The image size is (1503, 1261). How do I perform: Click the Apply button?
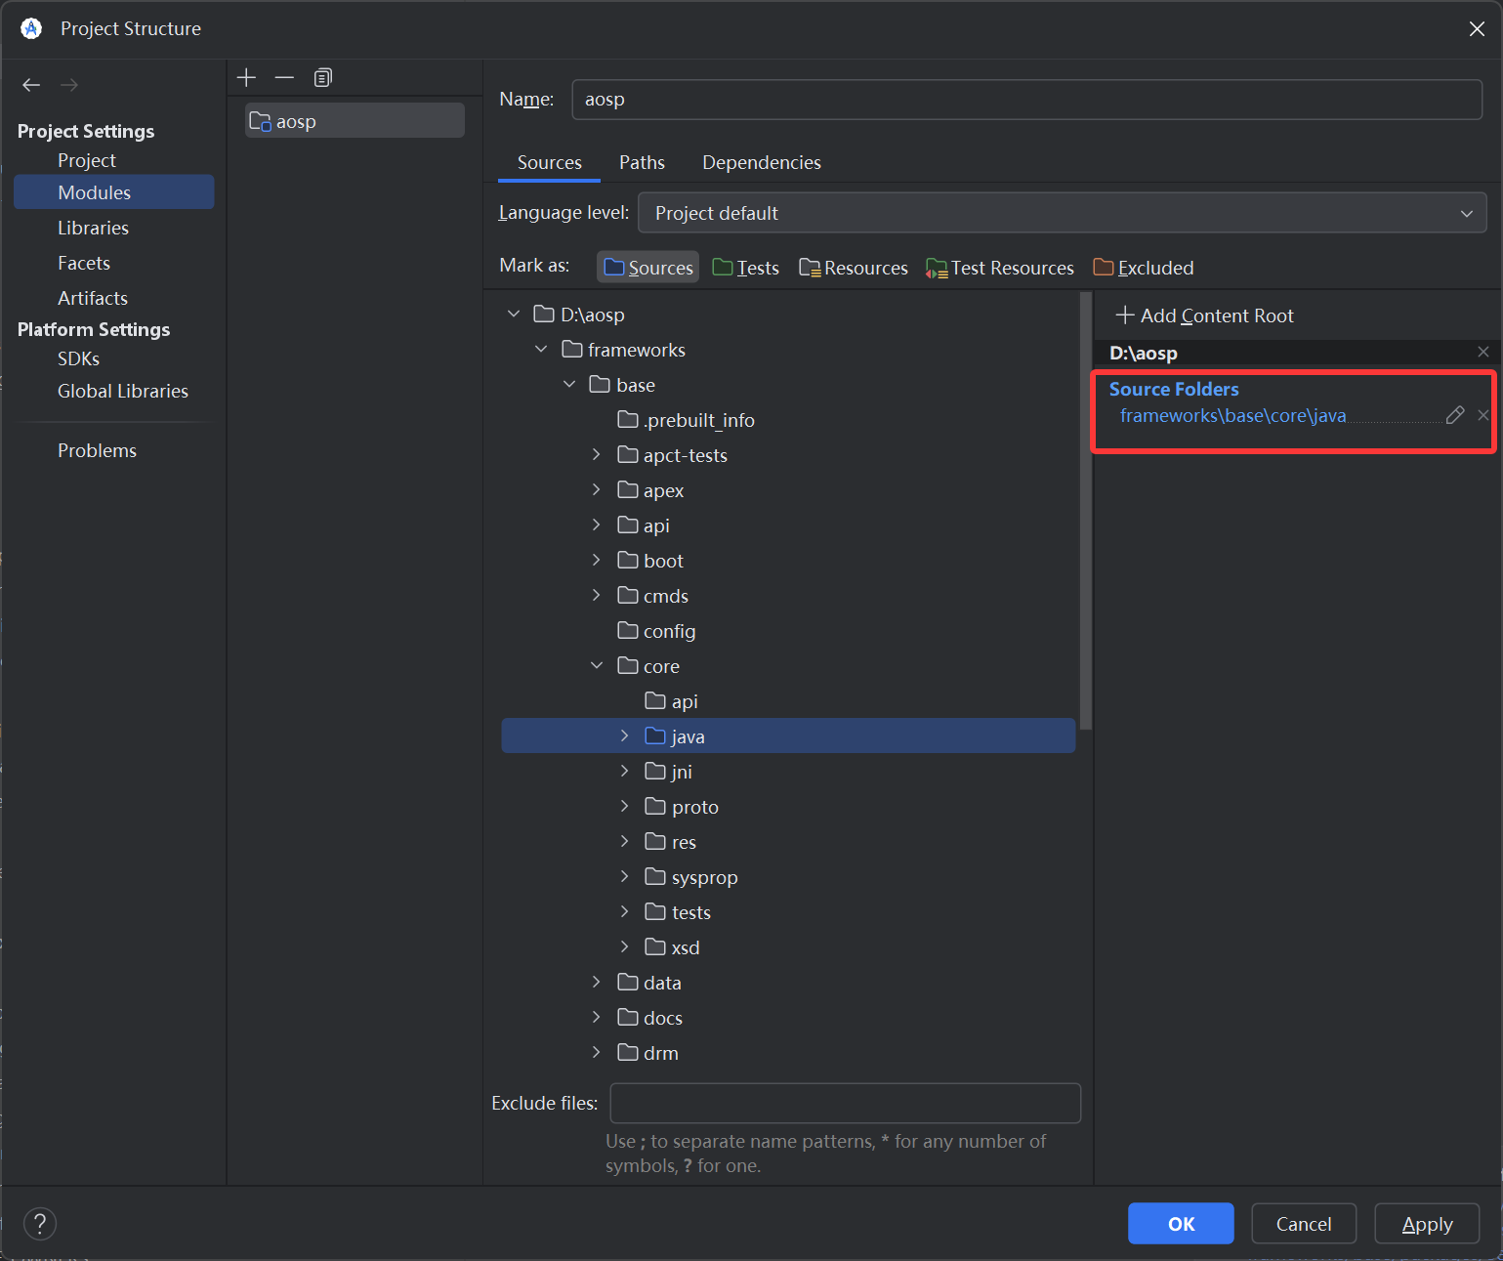tap(1427, 1224)
